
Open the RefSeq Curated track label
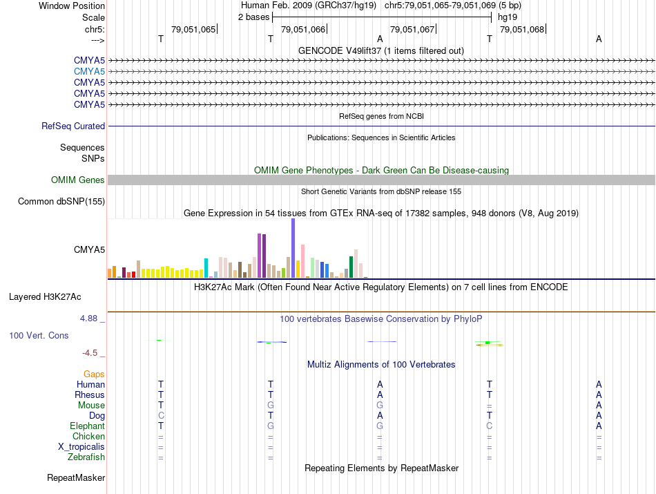click(73, 126)
